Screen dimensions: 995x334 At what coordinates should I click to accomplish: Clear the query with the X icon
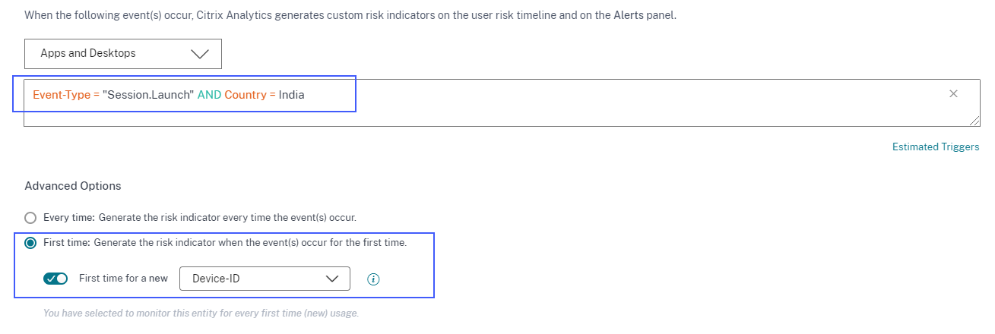coord(953,94)
